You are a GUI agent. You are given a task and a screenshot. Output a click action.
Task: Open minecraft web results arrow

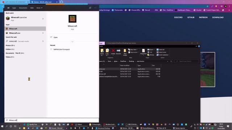coord(43,41)
